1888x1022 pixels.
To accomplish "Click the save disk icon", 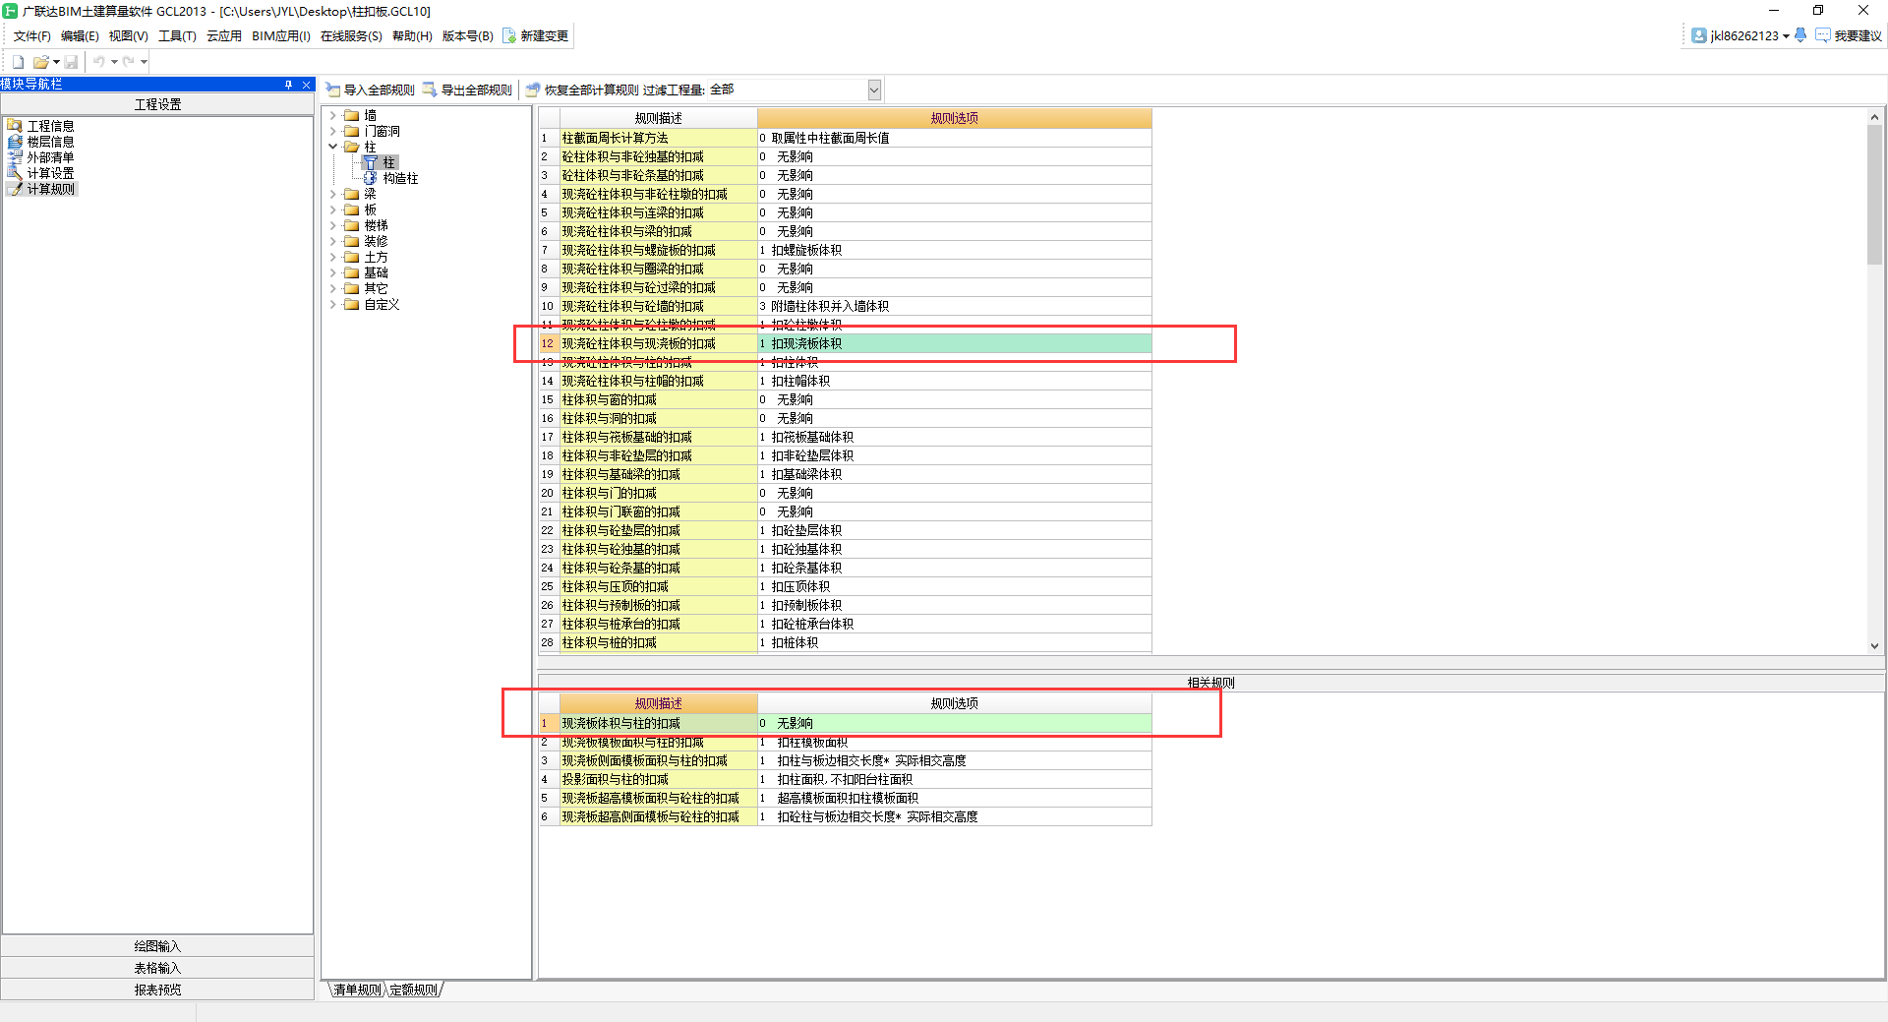I will click(71, 62).
